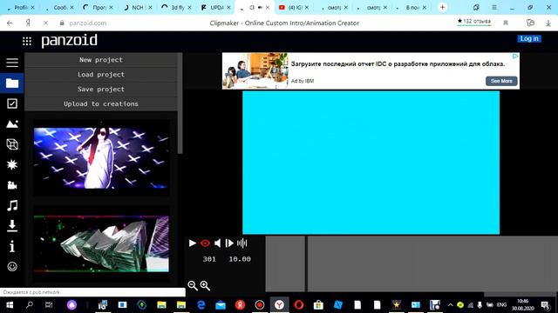Screen dimensions: 558x313
Task: Click the panzoid logo
Action: 70,41
